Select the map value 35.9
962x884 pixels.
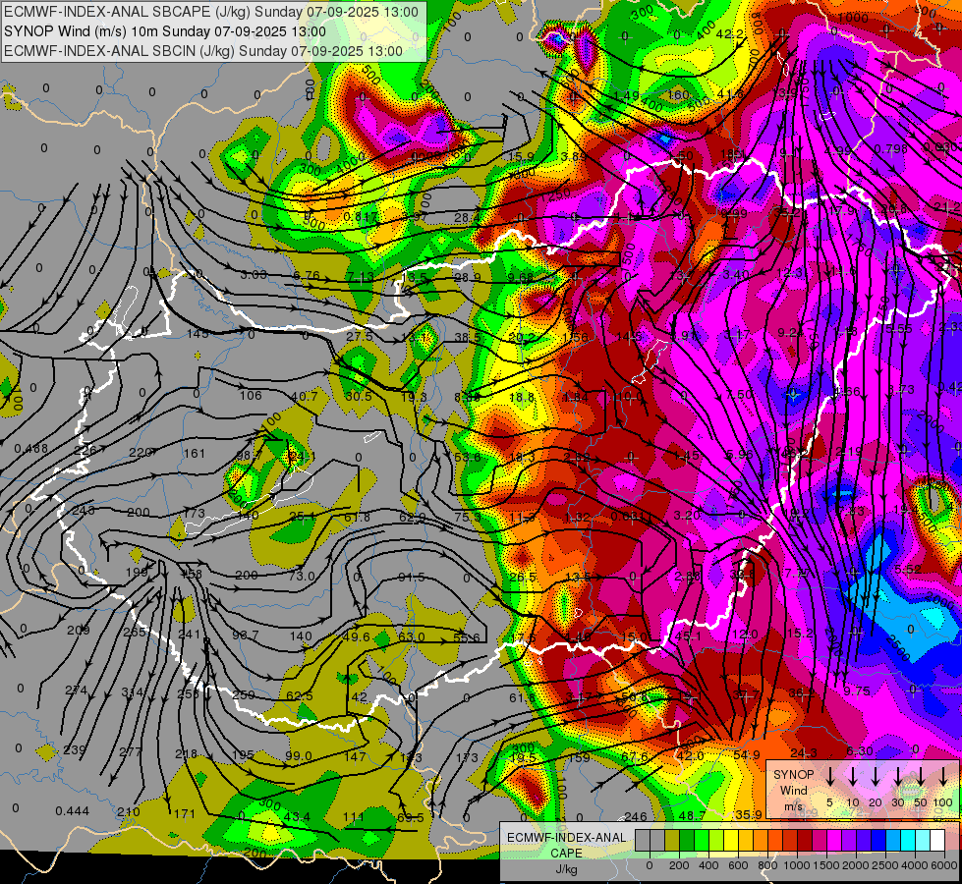(x=749, y=814)
